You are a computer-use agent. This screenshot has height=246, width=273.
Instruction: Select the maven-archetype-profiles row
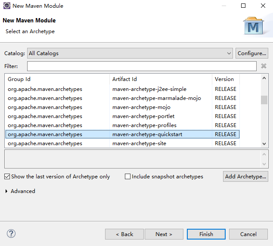(122, 125)
